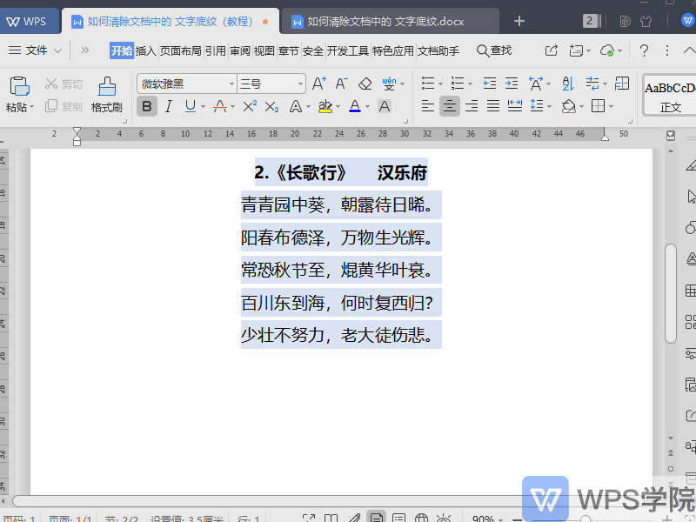Toggle underline formatting

[x=191, y=106]
